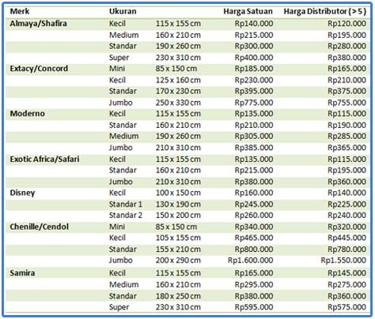The image size is (375, 319).
Task: Select the 'Moderno' brand cell
Action: click(27, 114)
